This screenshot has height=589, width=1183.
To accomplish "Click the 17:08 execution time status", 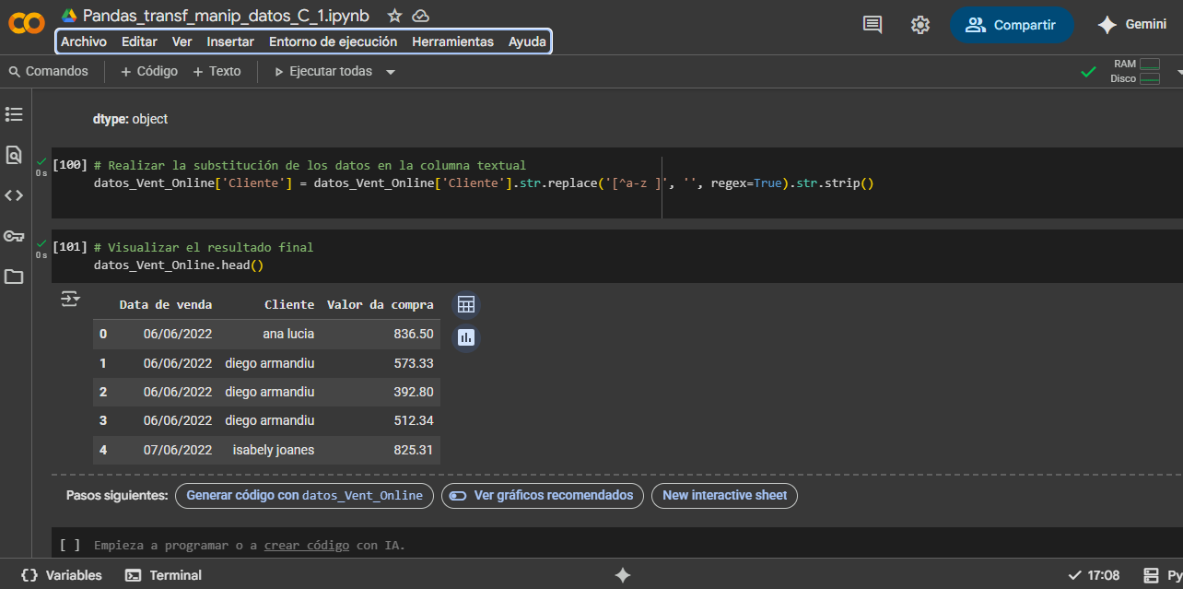I will coord(1094,575).
